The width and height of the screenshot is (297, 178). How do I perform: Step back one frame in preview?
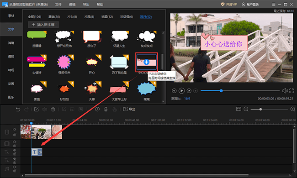click(174, 91)
